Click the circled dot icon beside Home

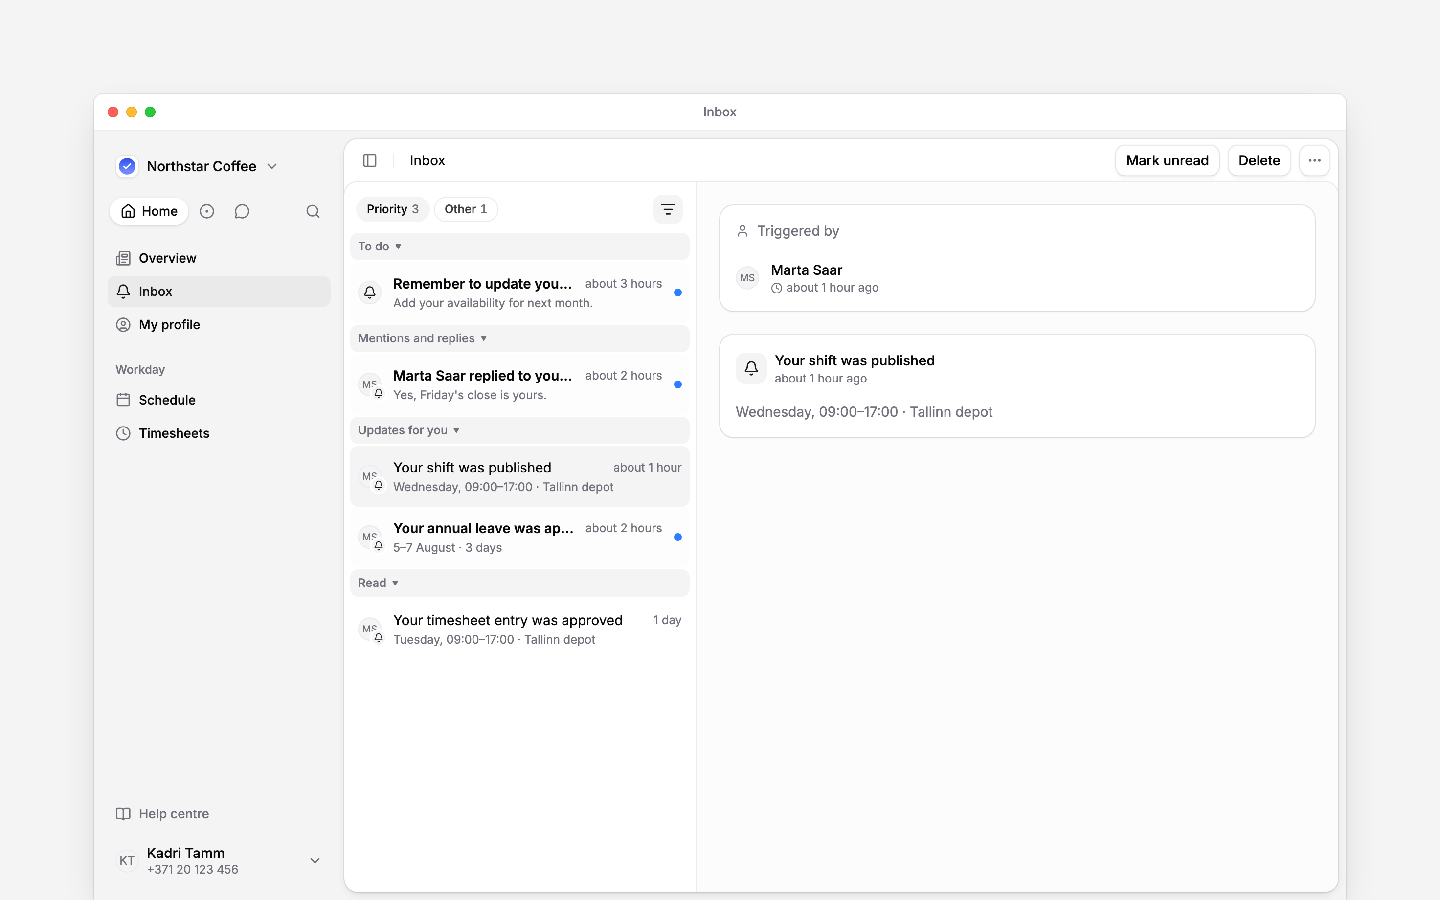tap(206, 211)
